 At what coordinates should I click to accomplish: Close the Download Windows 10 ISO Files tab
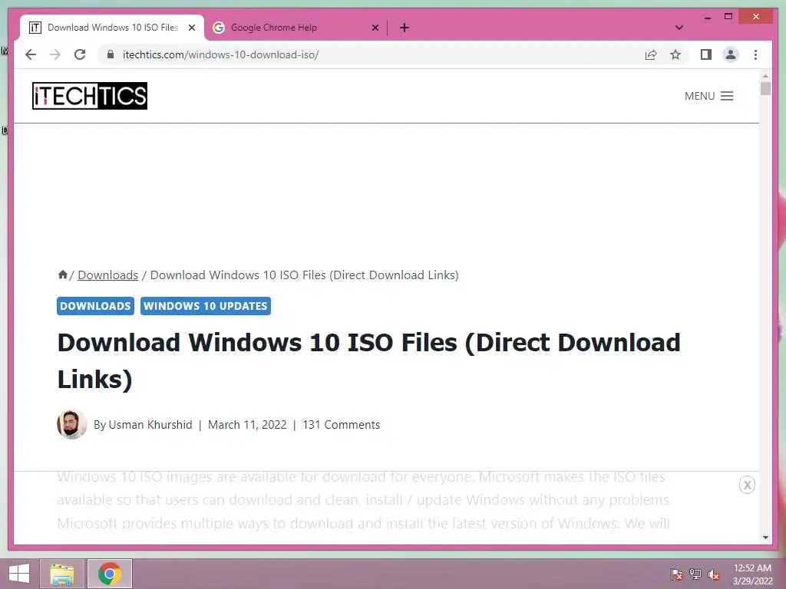[191, 28]
